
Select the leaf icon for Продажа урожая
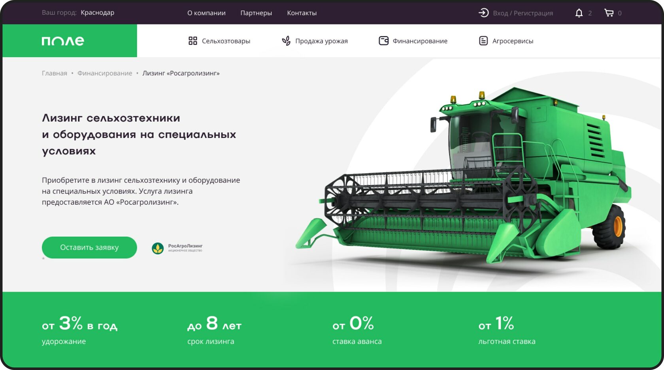point(286,40)
